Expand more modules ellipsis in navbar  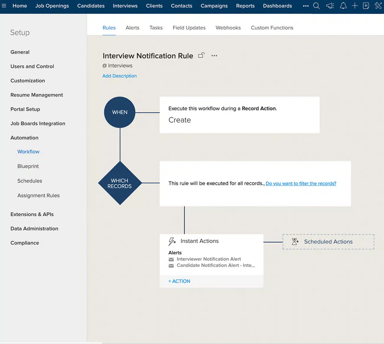pos(305,6)
